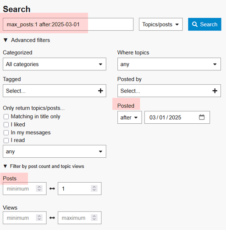Click stepper arrows on Posts minimum field
226x230 pixels.
point(39,189)
